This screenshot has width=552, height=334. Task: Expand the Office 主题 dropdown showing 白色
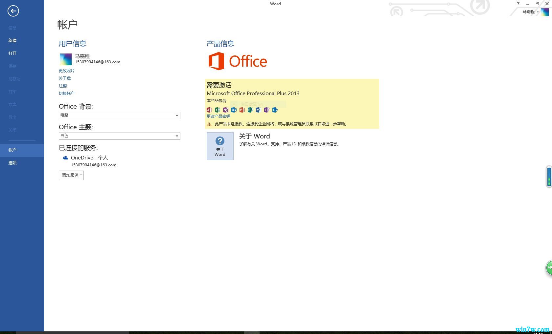pyautogui.click(x=120, y=136)
